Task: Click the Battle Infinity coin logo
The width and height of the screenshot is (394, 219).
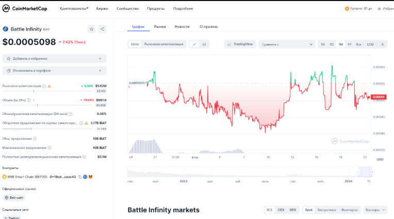Action: tap(6, 29)
